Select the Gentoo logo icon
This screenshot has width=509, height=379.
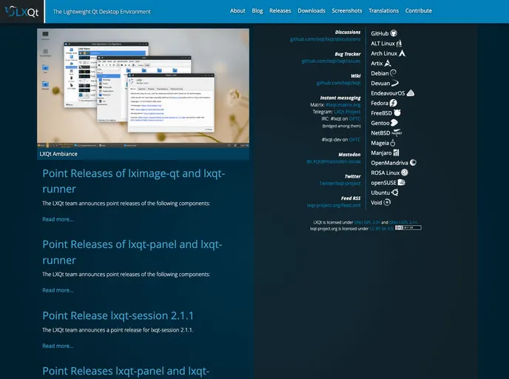(394, 123)
